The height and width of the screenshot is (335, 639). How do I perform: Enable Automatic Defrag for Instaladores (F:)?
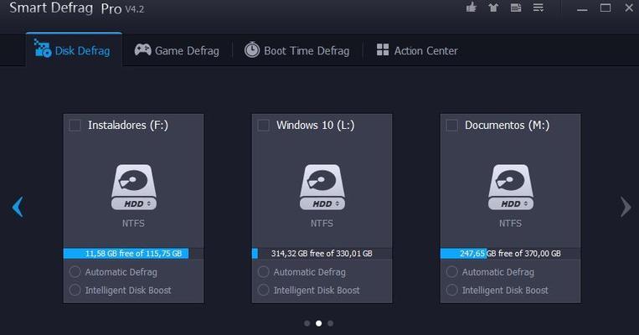[75, 272]
